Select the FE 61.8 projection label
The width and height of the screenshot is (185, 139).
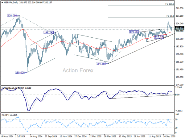[170, 15]
